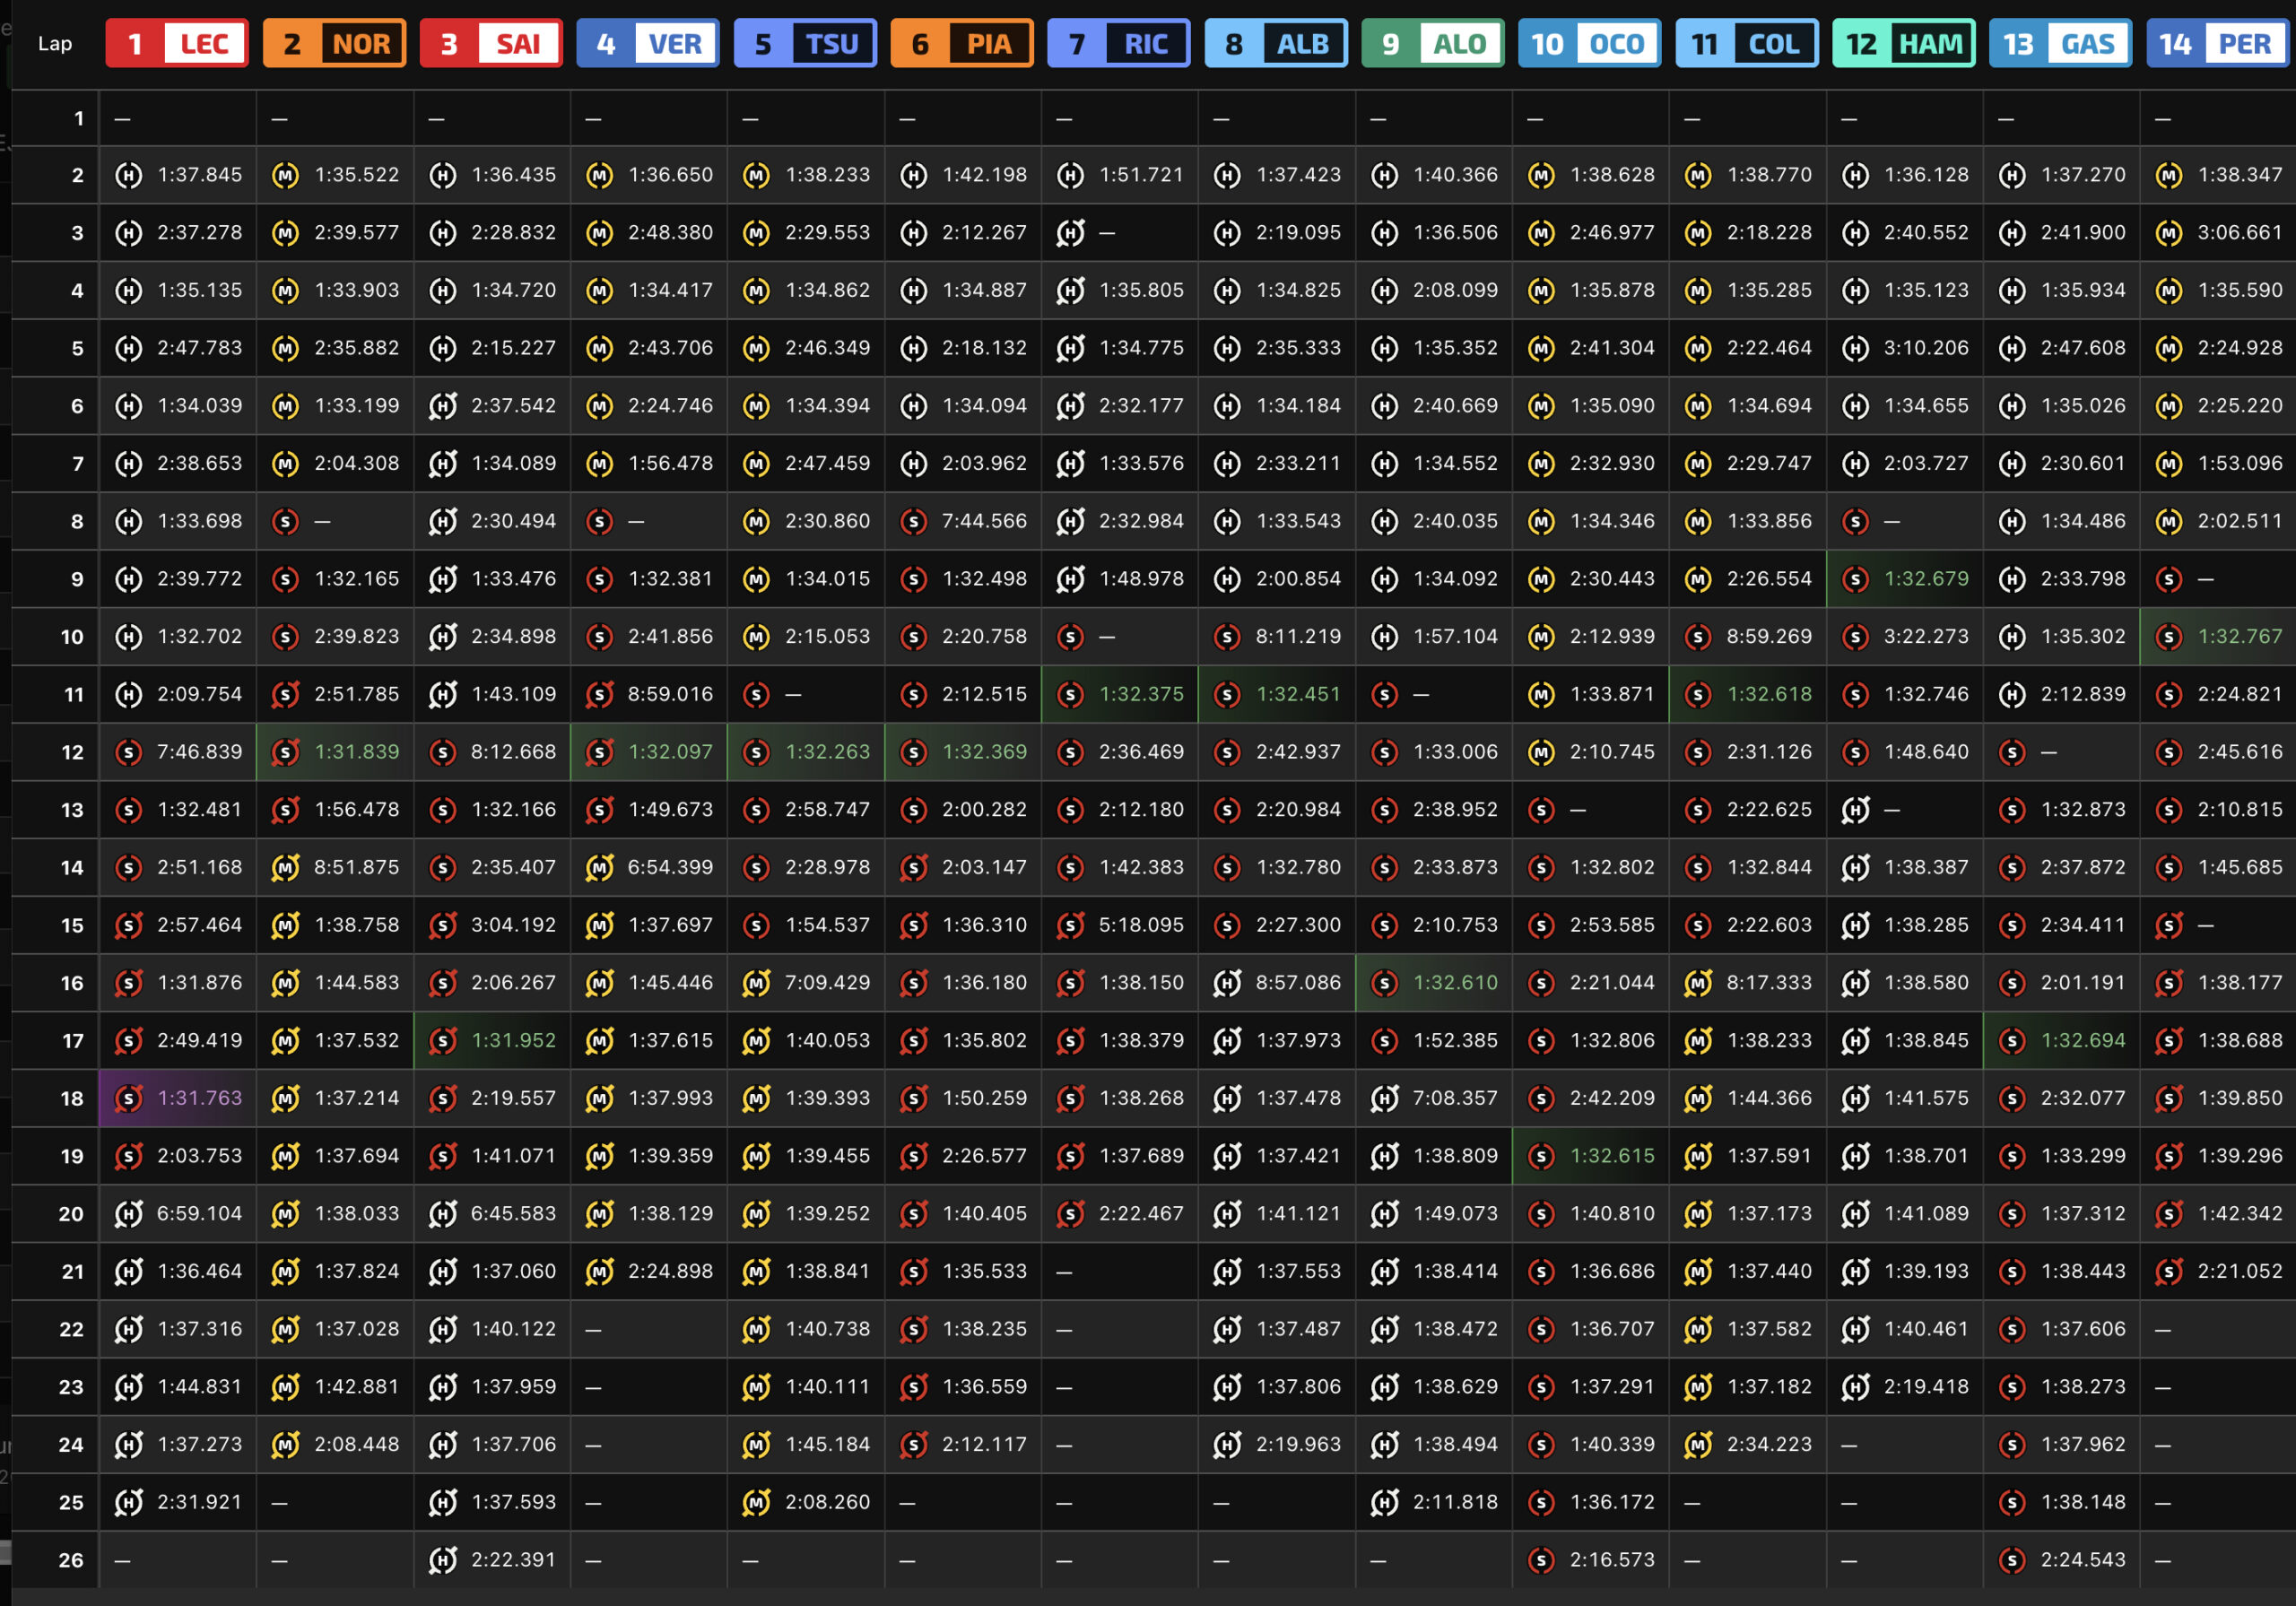
Task: Click medium tyre icon beside 2:08.260
Action: click(757, 1502)
